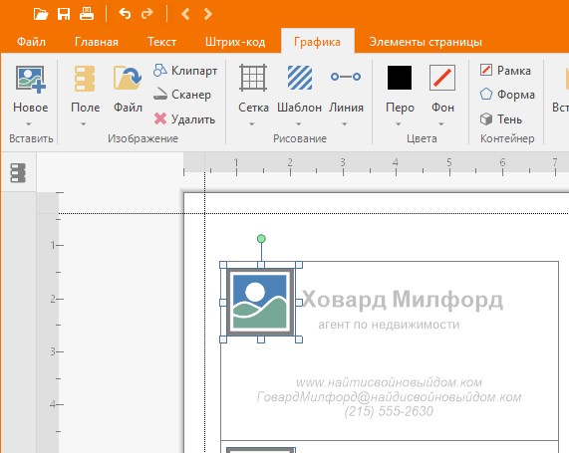Click the open folder icon in quick access

click(x=41, y=14)
